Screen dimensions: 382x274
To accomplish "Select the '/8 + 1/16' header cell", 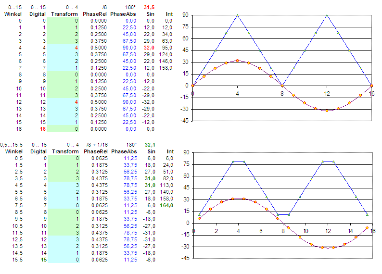I will [97, 145].
